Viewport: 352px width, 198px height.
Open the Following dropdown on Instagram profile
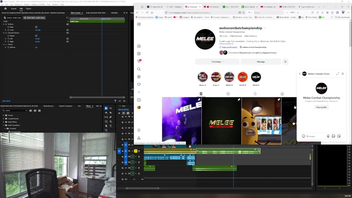(x=217, y=62)
